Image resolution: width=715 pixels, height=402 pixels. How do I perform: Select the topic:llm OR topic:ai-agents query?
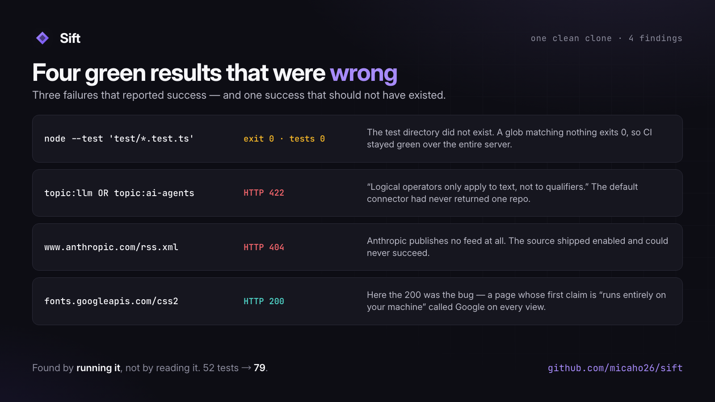(x=119, y=193)
